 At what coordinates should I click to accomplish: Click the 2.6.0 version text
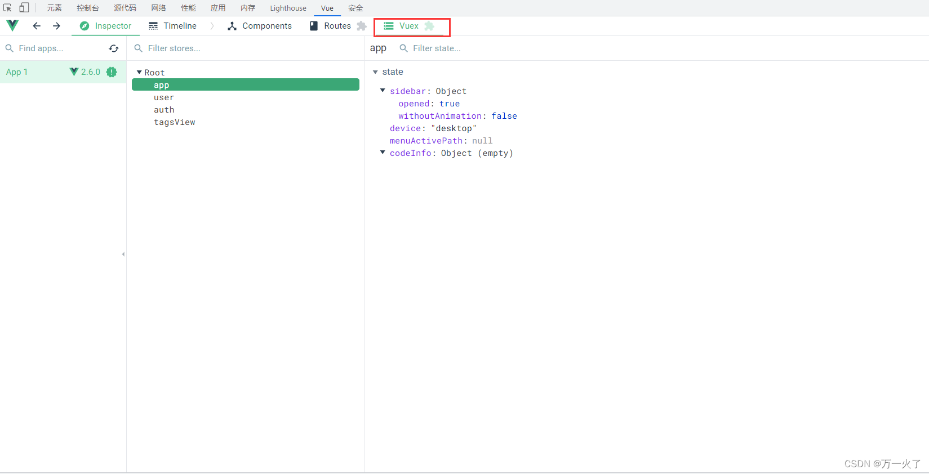coord(91,72)
